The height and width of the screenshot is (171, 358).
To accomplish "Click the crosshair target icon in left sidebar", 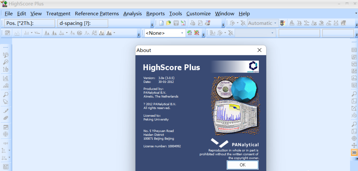I will [6, 134].
